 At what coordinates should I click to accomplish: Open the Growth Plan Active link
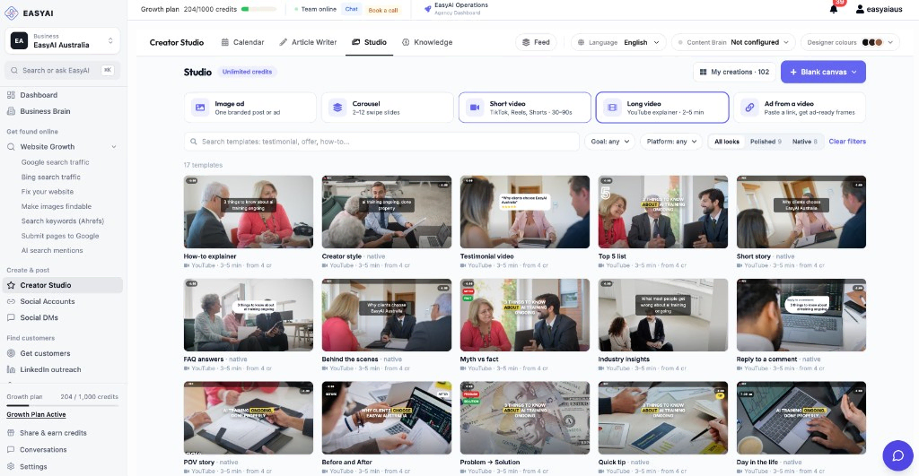pos(36,414)
